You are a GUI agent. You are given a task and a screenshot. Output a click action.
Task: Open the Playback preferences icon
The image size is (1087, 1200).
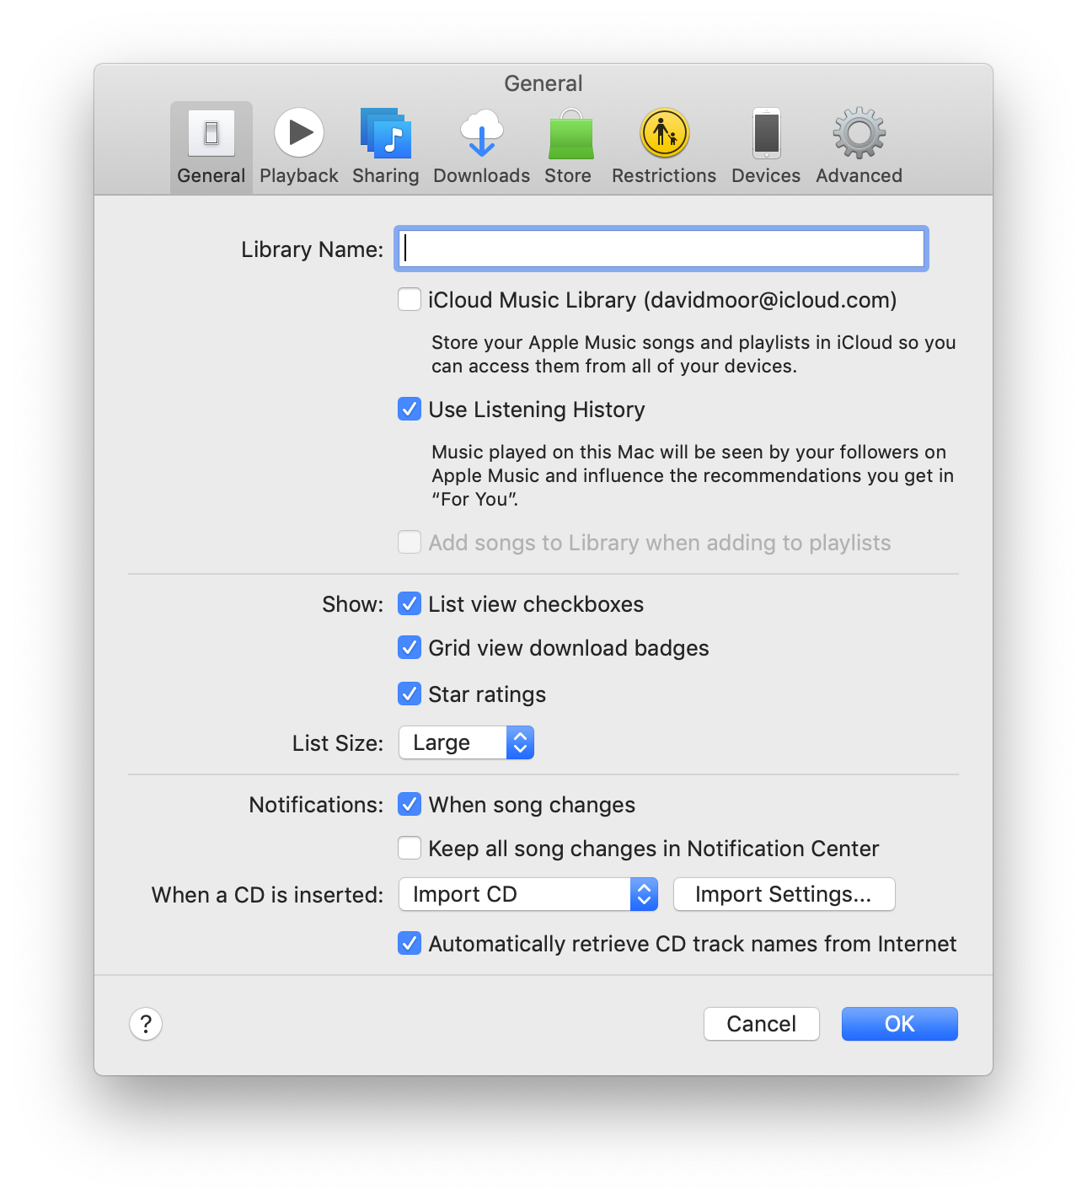299,133
